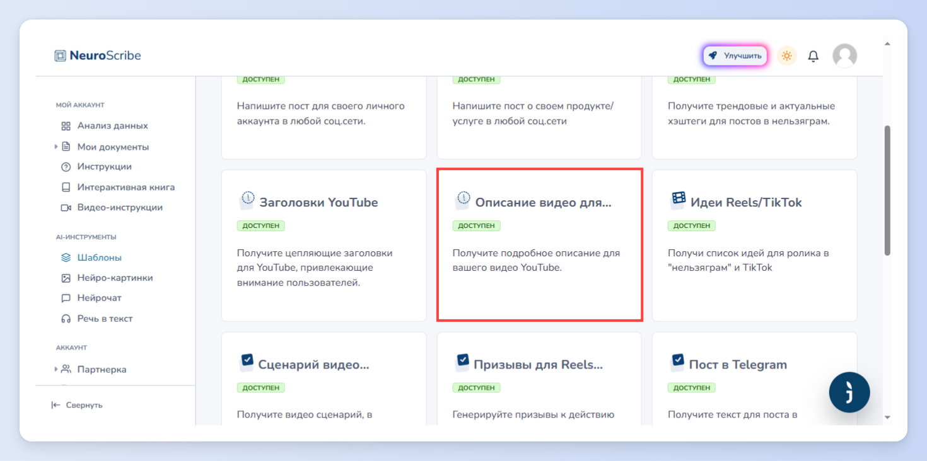This screenshot has width=927, height=461.
Task: Open the notifications bell
Action: point(813,56)
